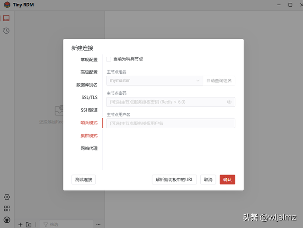Focus the master node username field
Viewport: 303px width, 228px height.
tap(170, 123)
